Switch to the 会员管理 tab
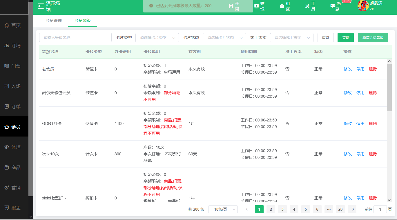This screenshot has width=397, height=220. click(54, 21)
